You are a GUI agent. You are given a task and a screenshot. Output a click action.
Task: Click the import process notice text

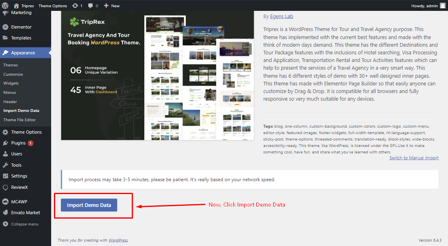172,180
